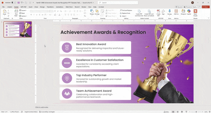Open the Design tab

click(x=42, y=7)
